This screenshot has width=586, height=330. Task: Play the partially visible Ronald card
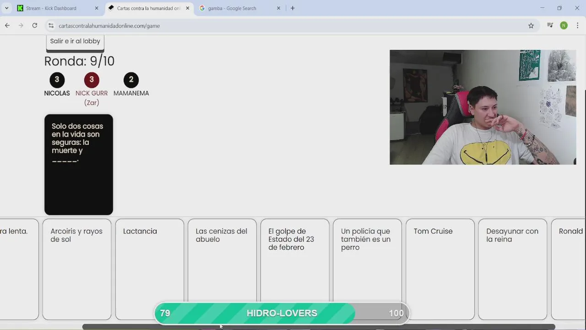pyautogui.click(x=569, y=269)
